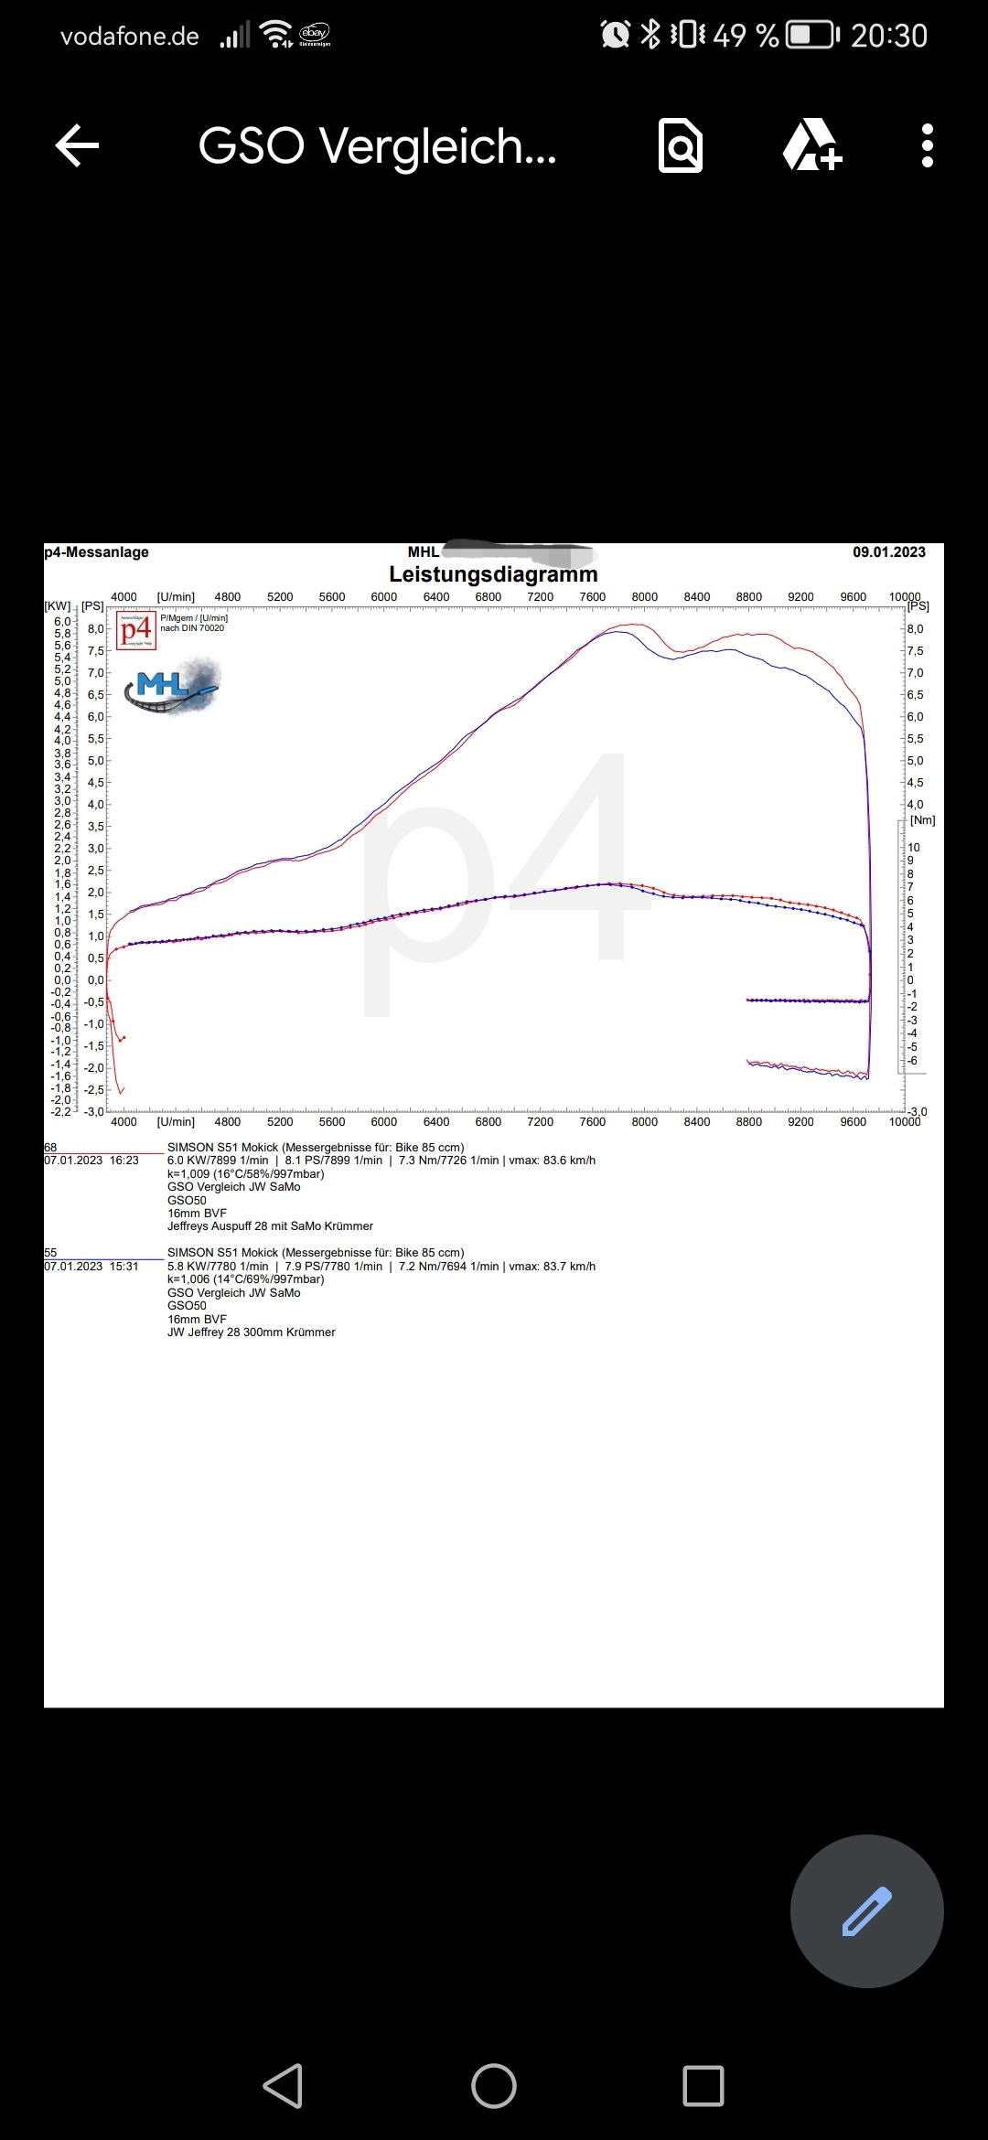The height and width of the screenshot is (2140, 988).
Task: Open the three-dot overflow menu
Action: click(x=927, y=146)
